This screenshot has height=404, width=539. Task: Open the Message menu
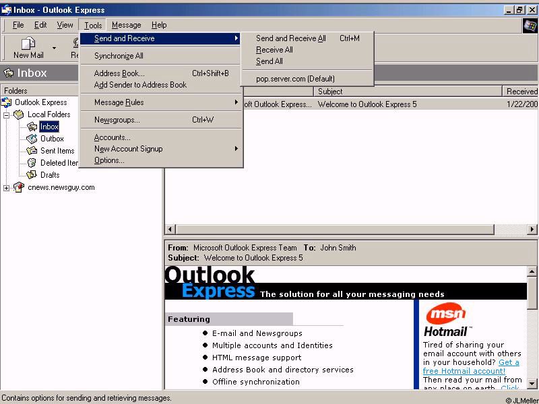127,25
